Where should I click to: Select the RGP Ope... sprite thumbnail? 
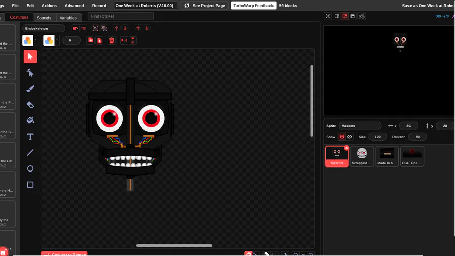point(412,156)
